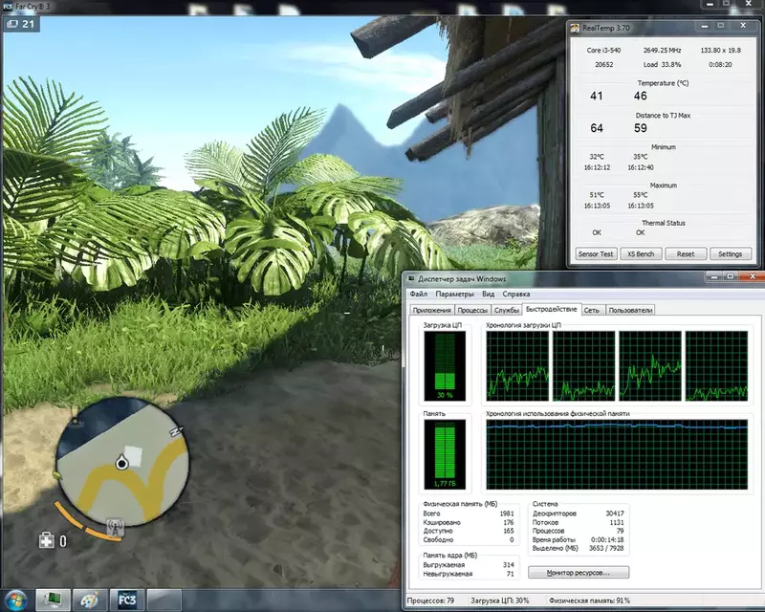Click the Выделено 3653 / 7928 row

[579, 548]
